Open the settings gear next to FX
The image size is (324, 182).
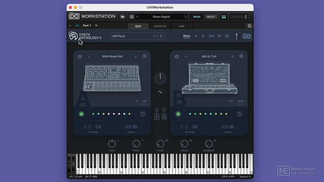[227, 36]
